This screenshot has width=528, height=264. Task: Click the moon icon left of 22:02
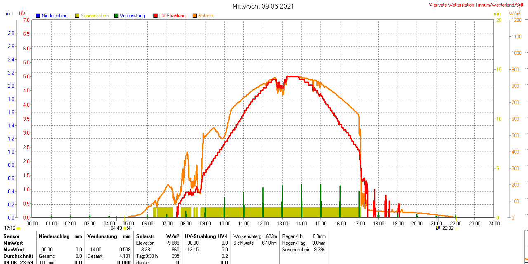438,228
